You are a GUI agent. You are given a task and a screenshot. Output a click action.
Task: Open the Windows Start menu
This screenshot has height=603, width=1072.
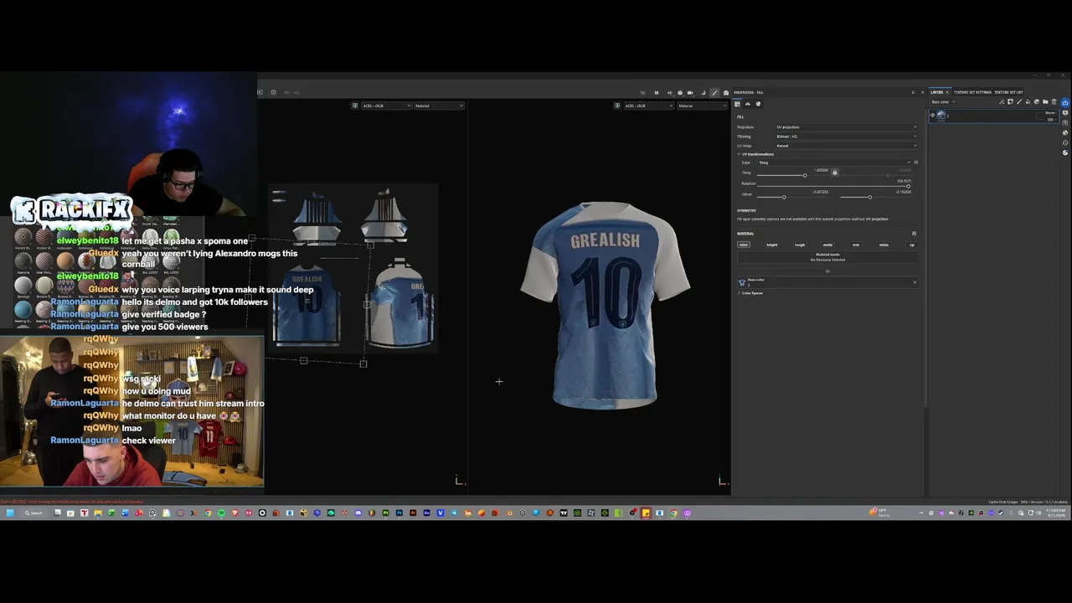coord(9,513)
